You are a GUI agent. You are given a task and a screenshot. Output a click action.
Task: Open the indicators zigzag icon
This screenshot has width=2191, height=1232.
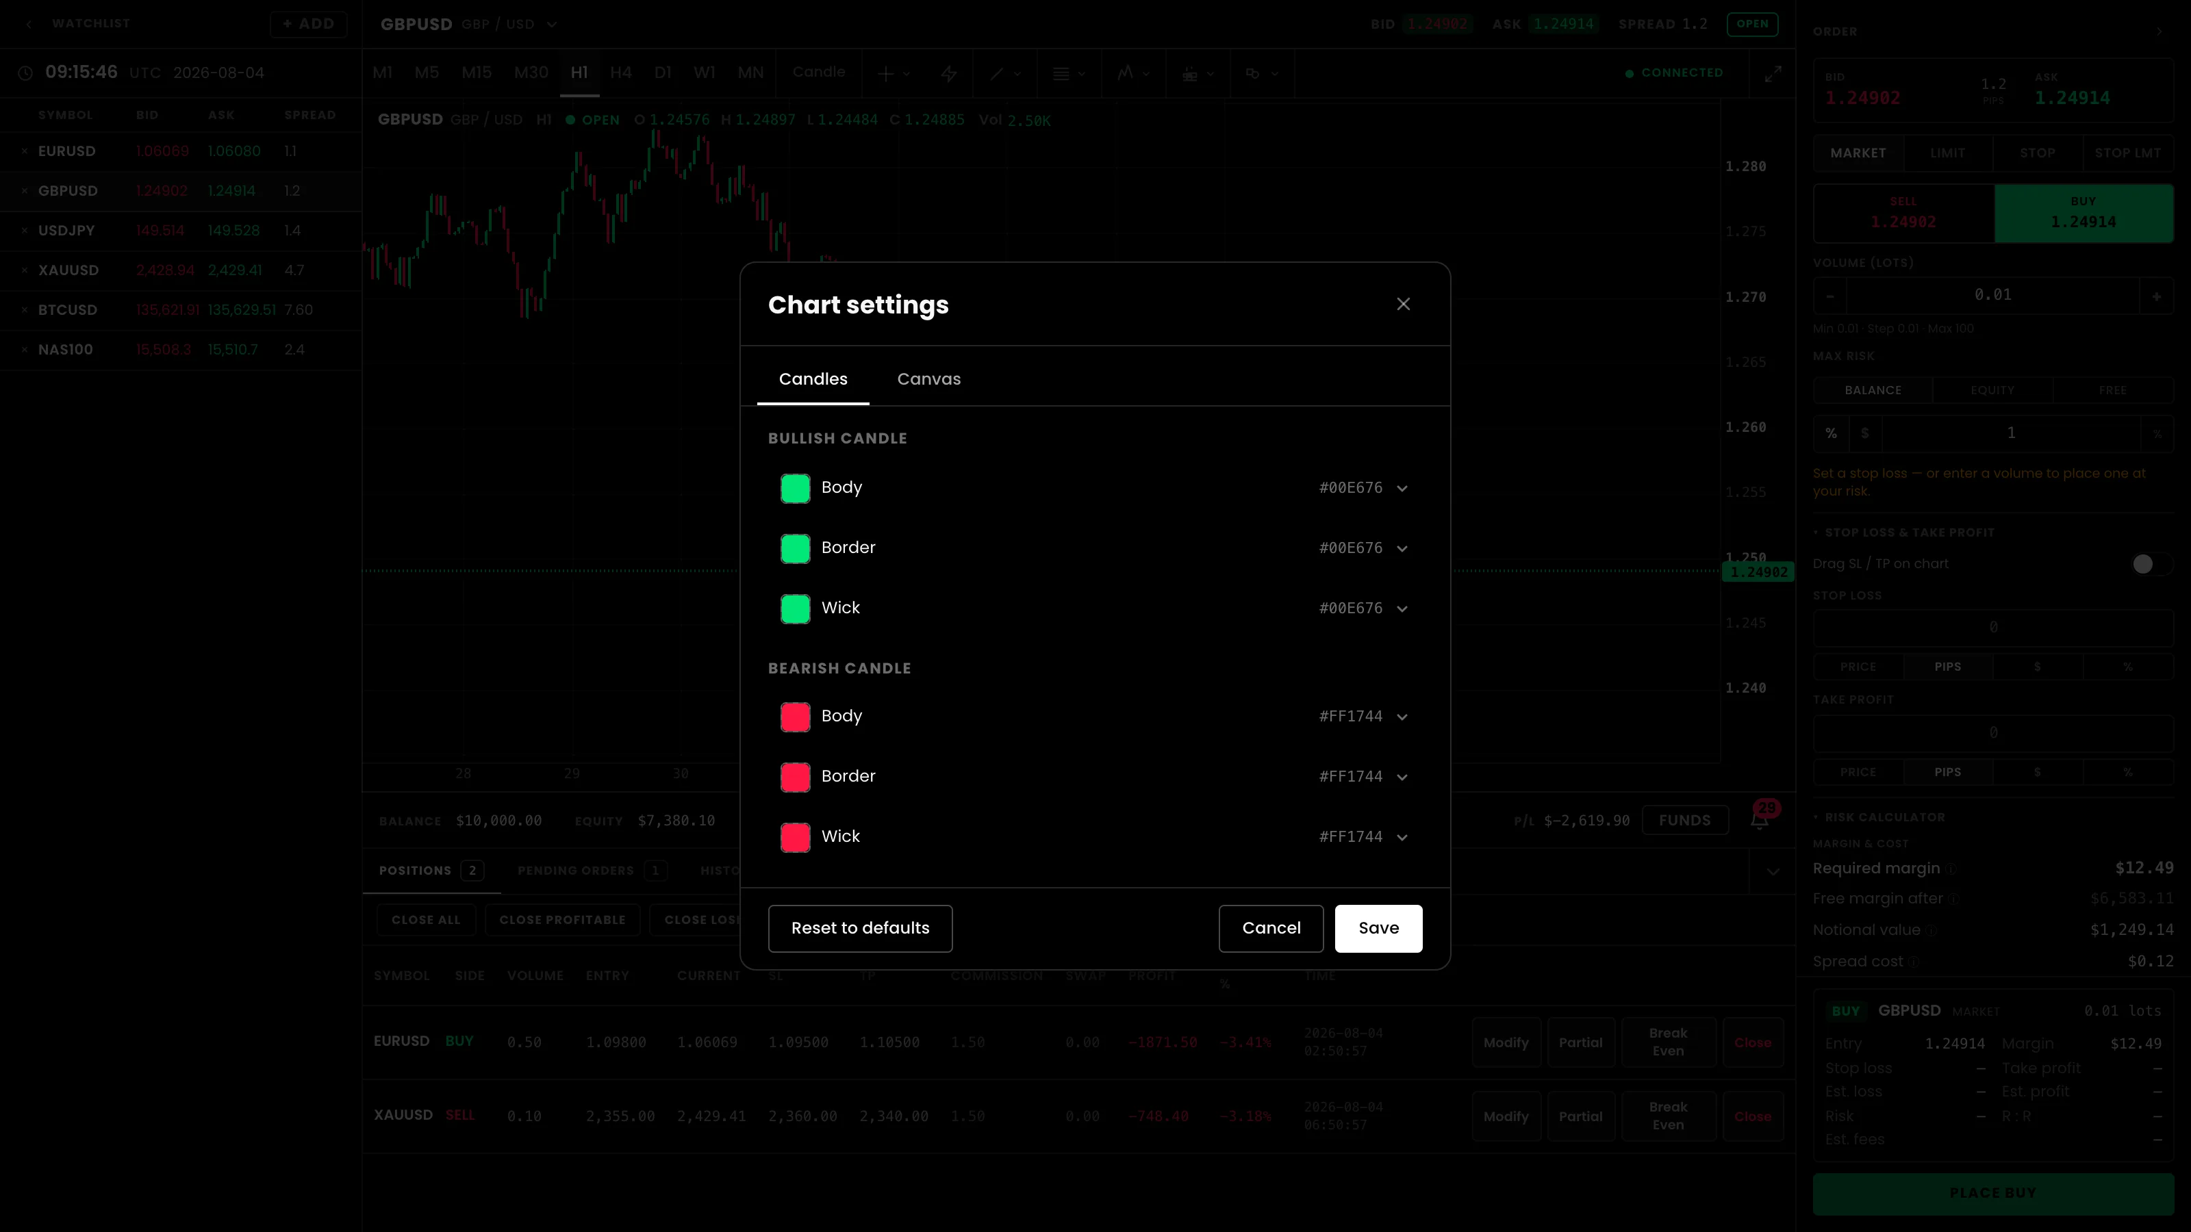(1125, 73)
